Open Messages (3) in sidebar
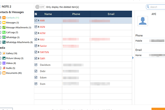 pyautogui.click(x=13, y=23)
